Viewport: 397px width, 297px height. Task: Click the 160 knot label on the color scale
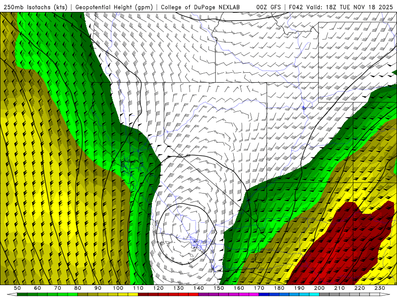(239, 288)
